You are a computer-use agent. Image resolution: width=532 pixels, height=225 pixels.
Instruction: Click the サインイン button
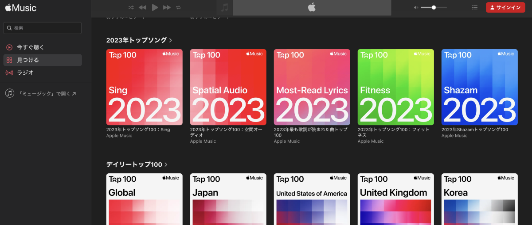click(505, 8)
